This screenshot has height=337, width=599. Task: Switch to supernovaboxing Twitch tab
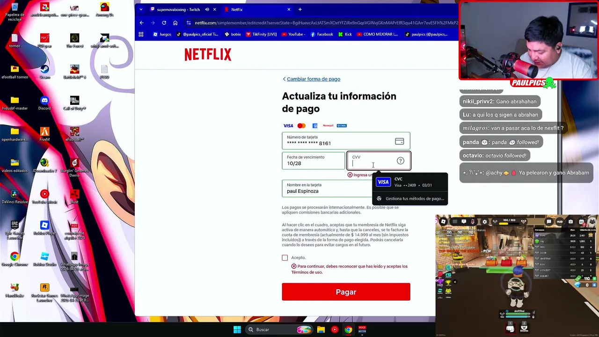183,9
